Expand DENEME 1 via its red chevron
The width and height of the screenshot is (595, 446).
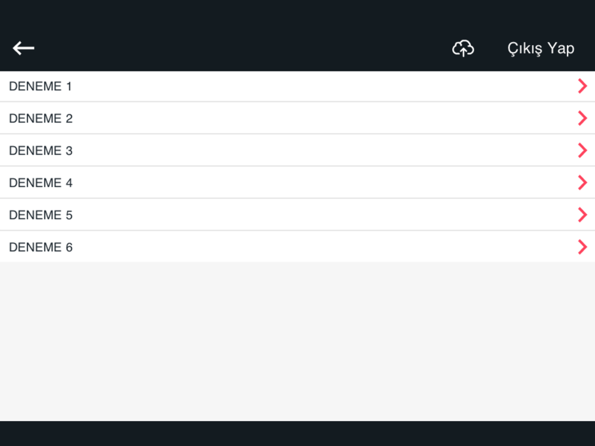[x=583, y=86]
